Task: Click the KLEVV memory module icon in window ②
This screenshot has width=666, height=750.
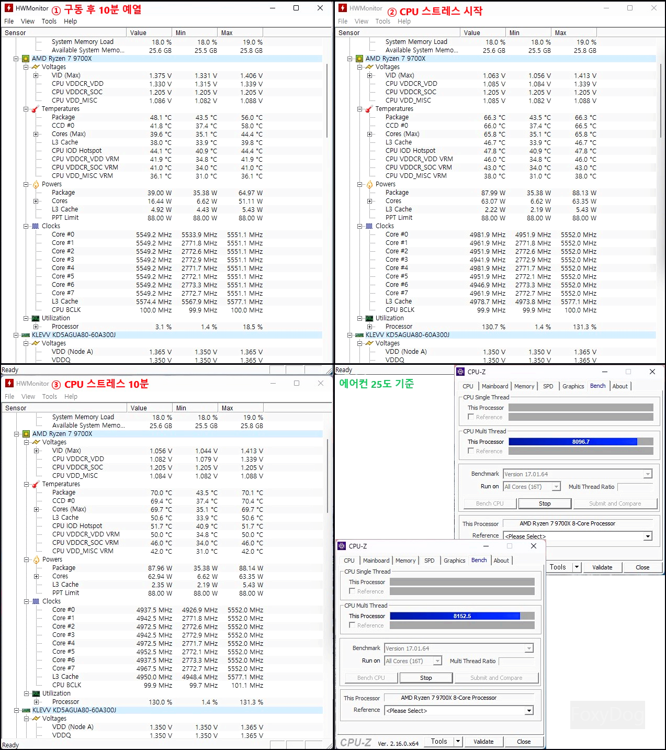Action: (x=359, y=335)
